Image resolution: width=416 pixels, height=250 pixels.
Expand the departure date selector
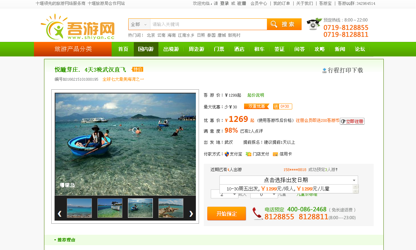[x=288, y=180]
